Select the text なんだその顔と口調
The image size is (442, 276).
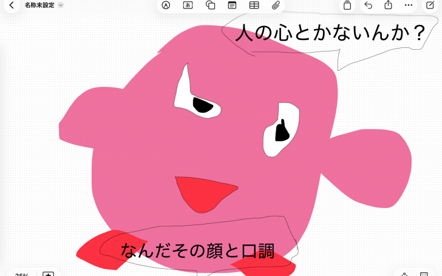tap(197, 251)
